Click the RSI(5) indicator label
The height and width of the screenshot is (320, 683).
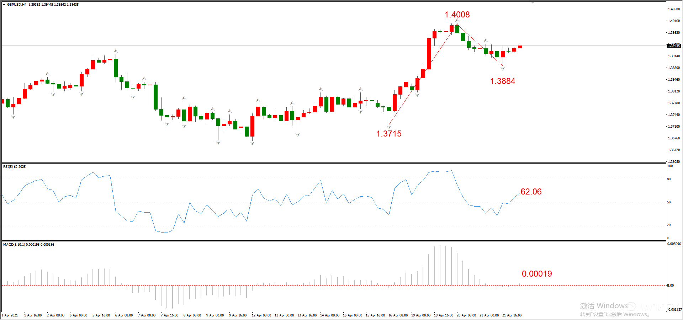pos(14,167)
